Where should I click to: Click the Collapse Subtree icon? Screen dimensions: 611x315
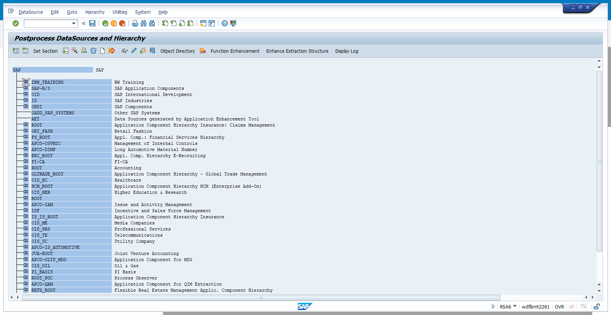click(x=25, y=51)
